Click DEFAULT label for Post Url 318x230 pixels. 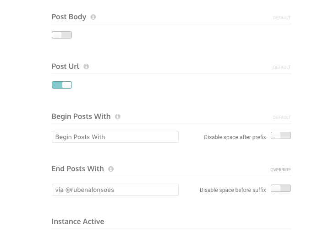282,67
